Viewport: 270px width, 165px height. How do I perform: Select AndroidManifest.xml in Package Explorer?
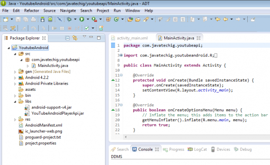click(x=44, y=125)
